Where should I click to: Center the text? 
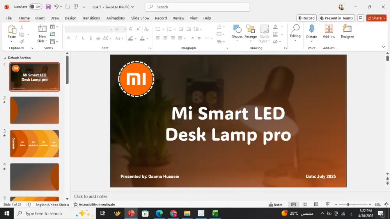coord(165,38)
